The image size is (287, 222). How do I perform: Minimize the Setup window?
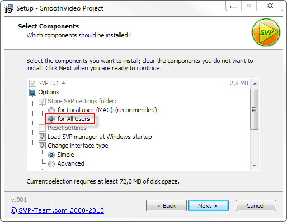(234, 6)
